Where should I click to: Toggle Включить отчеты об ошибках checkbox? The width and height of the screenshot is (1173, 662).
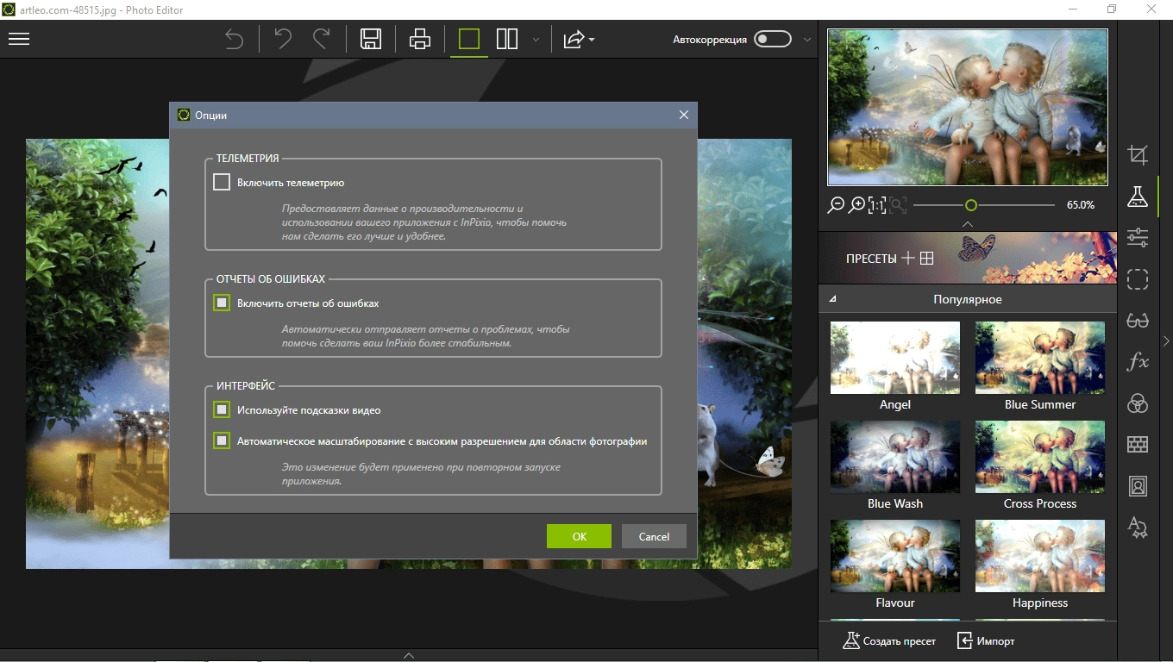(222, 303)
